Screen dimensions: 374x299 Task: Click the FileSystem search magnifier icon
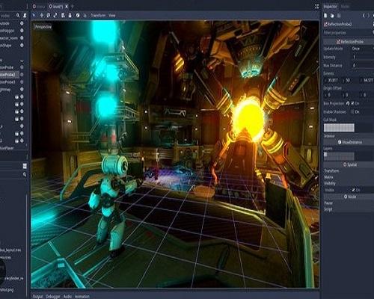[25, 174]
